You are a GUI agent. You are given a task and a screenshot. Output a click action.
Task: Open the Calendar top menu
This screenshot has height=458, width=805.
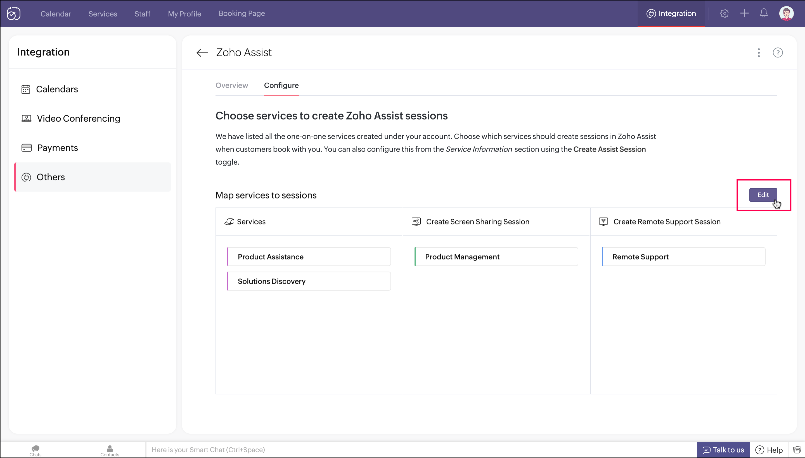coord(56,14)
